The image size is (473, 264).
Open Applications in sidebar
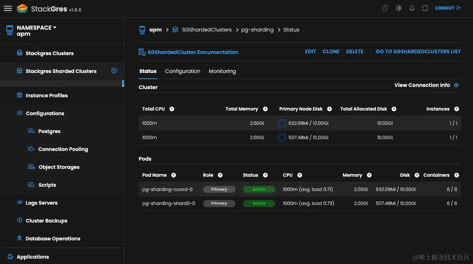(x=33, y=257)
